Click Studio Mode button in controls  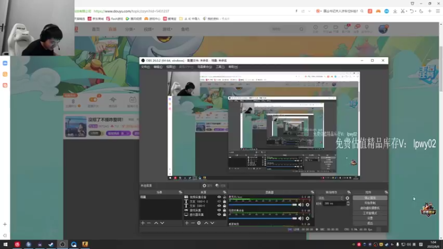pyautogui.click(x=370, y=213)
